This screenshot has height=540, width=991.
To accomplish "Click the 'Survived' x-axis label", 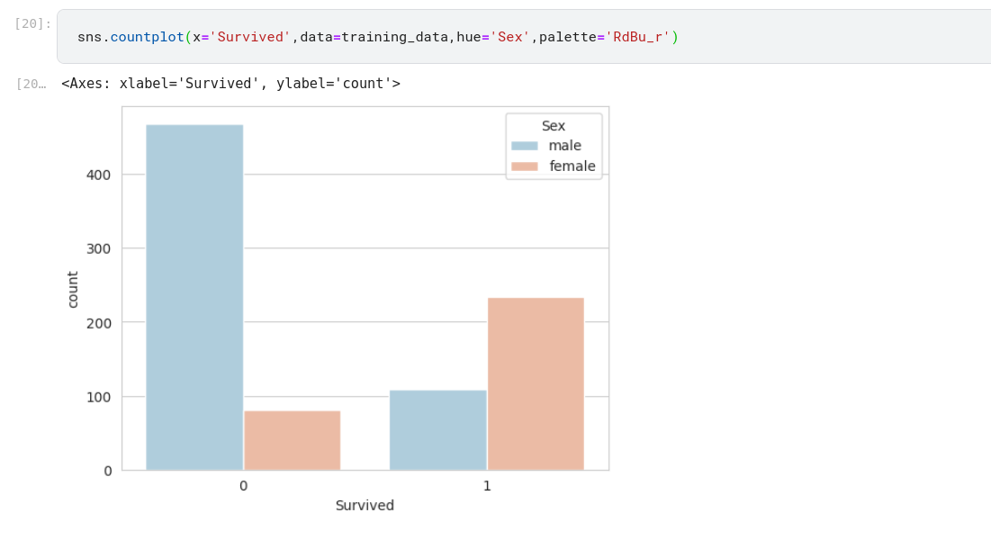I will [x=365, y=506].
